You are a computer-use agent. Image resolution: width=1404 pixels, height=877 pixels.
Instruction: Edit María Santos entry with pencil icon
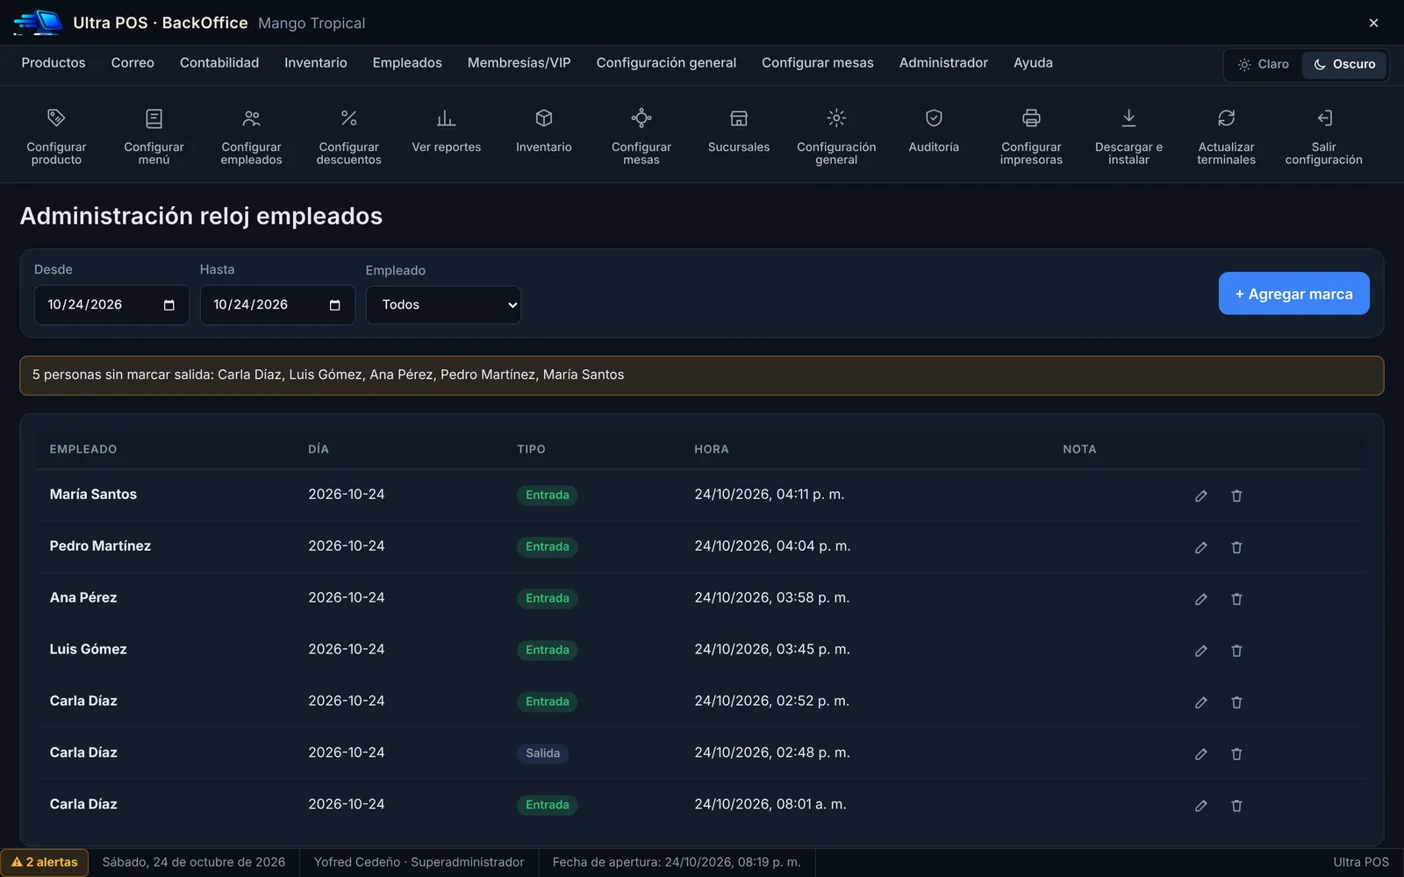(1201, 496)
